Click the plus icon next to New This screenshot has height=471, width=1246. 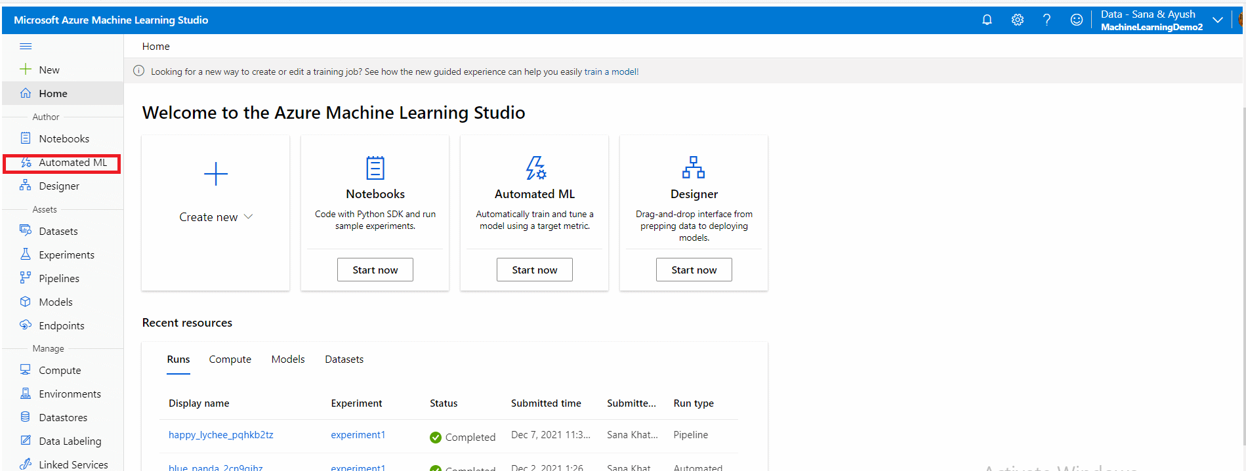coord(26,70)
